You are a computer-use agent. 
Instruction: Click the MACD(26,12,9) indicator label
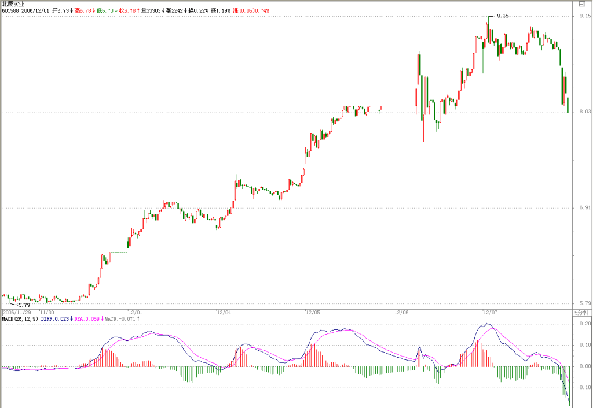(x=20, y=319)
